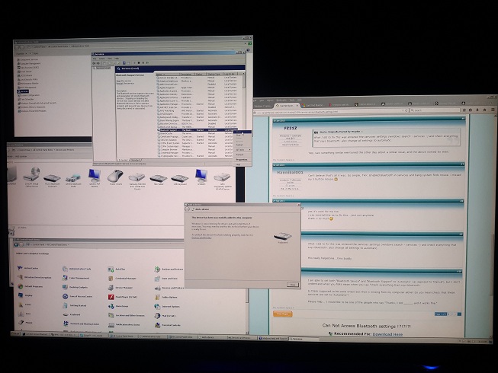Click browser search field
This screenshot has width=498, height=373.
(x=435, y=110)
